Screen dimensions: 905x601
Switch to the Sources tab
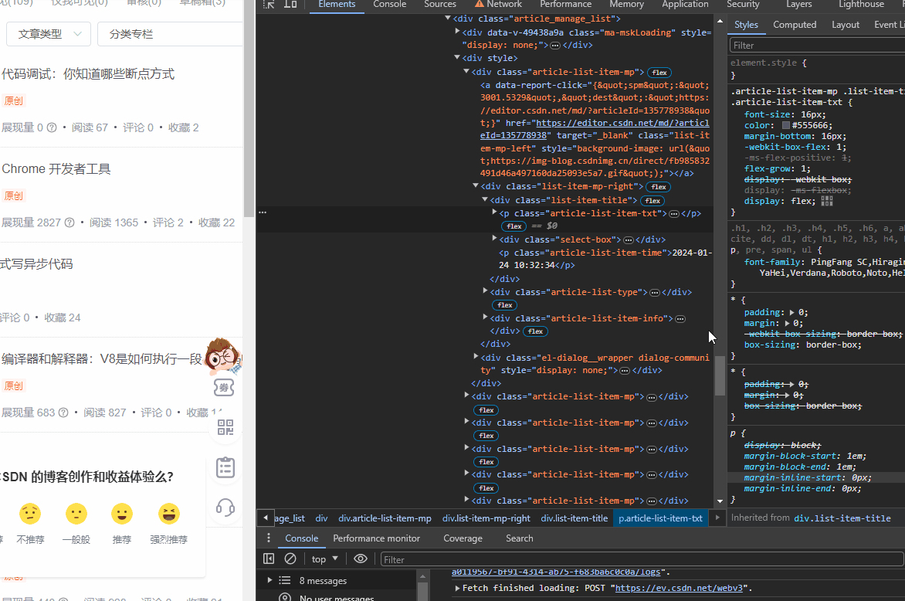(x=440, y=5)
